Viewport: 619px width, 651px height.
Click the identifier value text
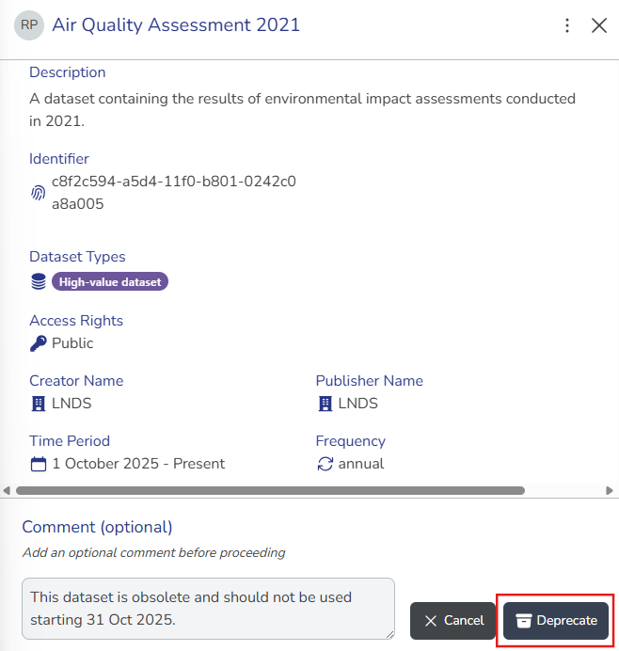[x=173, y=192]
